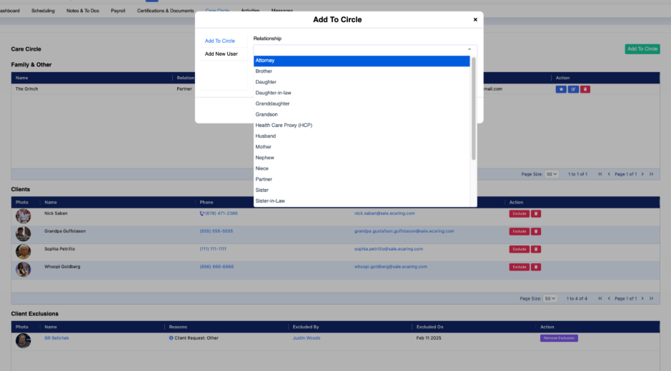Image resolution: width=671 pixels, height=371 pixels.
Task: Choose Nephew in the Relationship list
Action: click(x=362, y=158)
